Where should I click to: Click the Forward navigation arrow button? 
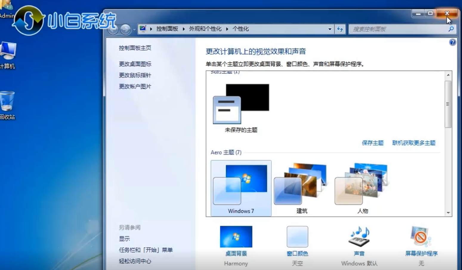click(x=125, y=29)
